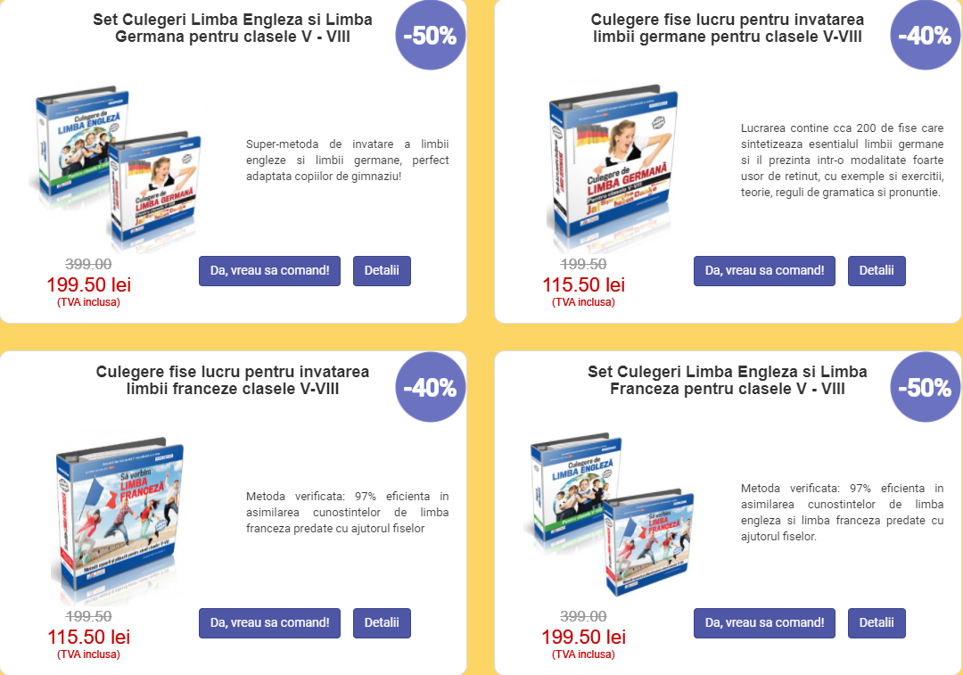The image size is (963, 675).
Task: Click the -50% badge on English-French set
Action: pos(925,387)
